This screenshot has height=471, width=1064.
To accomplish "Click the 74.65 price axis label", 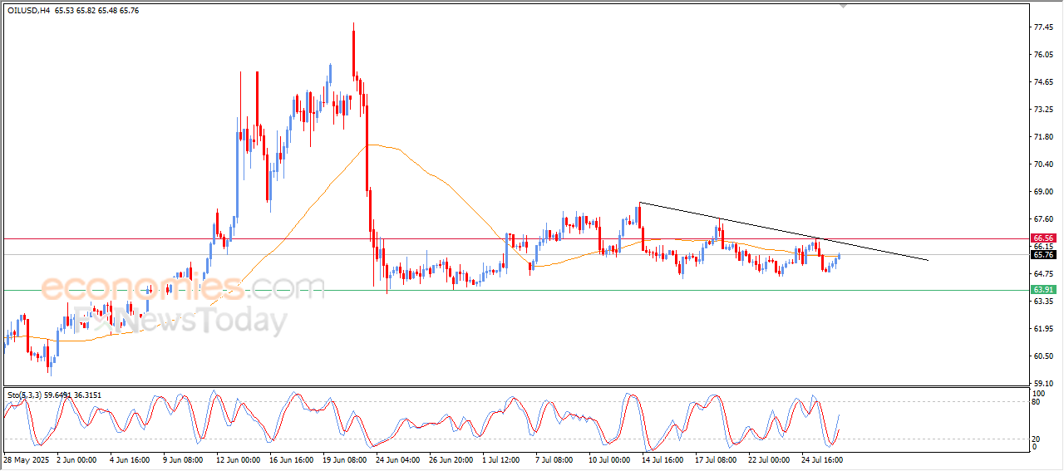I will (1044, 82).
